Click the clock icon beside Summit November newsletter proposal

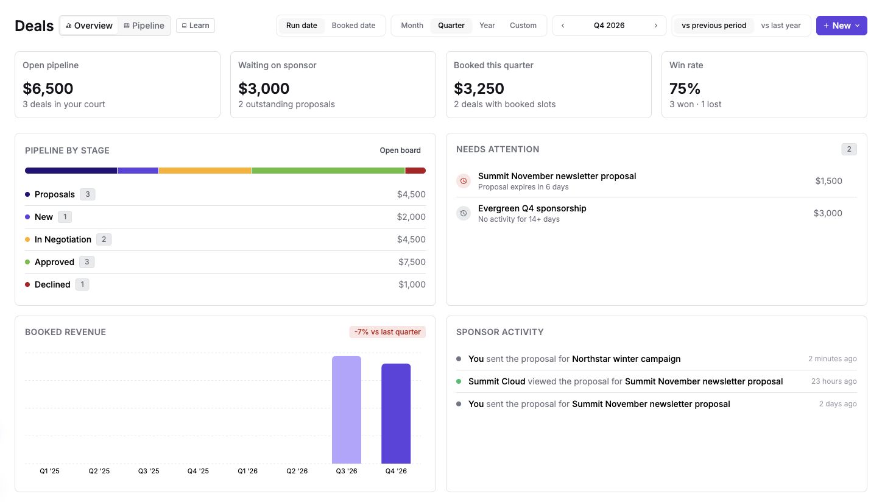pyautogui.click(x=464, y=181)
